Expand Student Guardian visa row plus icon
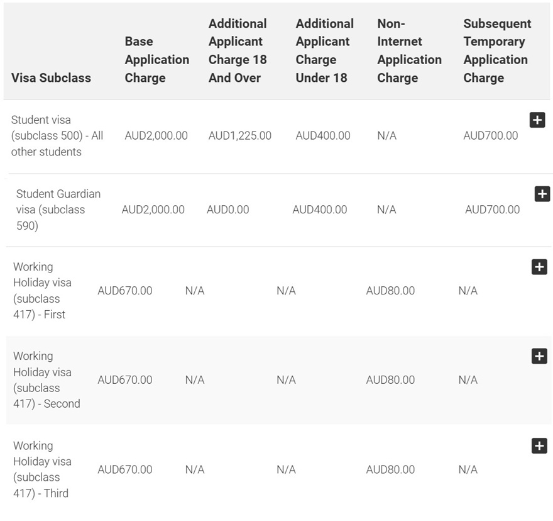Image resolution: width=553 pixels, height=521 pixels. 542,194
